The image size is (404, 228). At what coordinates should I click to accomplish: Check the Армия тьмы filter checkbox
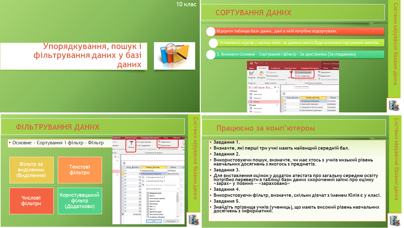pyautogui.click(x=148, y=201)
